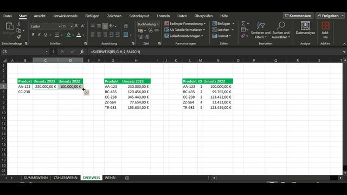Open the Datei menu tab
The height and width of the screenshot is (195, 347).
(x=8, y=16)
